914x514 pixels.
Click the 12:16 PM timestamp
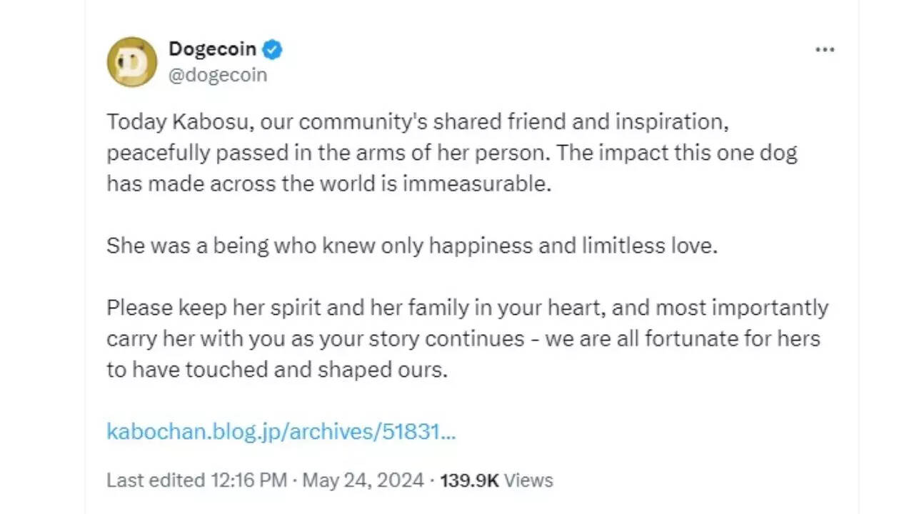[248, 480]
